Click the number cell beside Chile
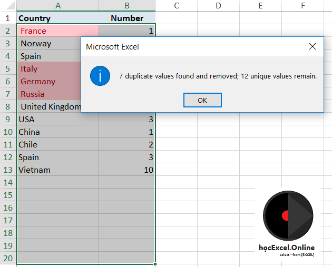The height and width of the screenshot is (267, 332). (127, 144)
